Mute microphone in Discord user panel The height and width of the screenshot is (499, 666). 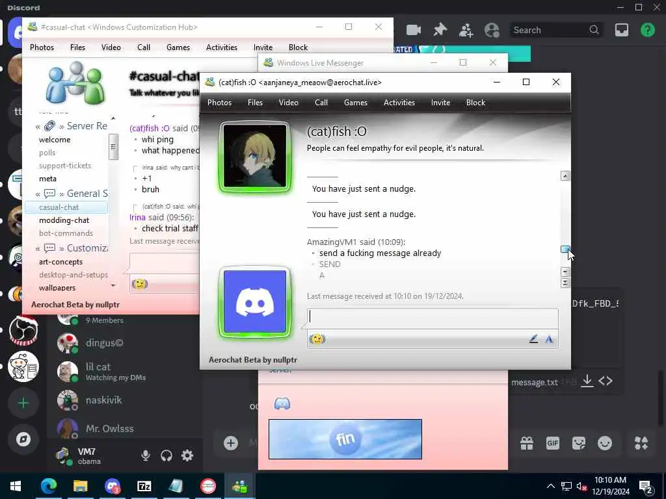click(x=145, y=455)
